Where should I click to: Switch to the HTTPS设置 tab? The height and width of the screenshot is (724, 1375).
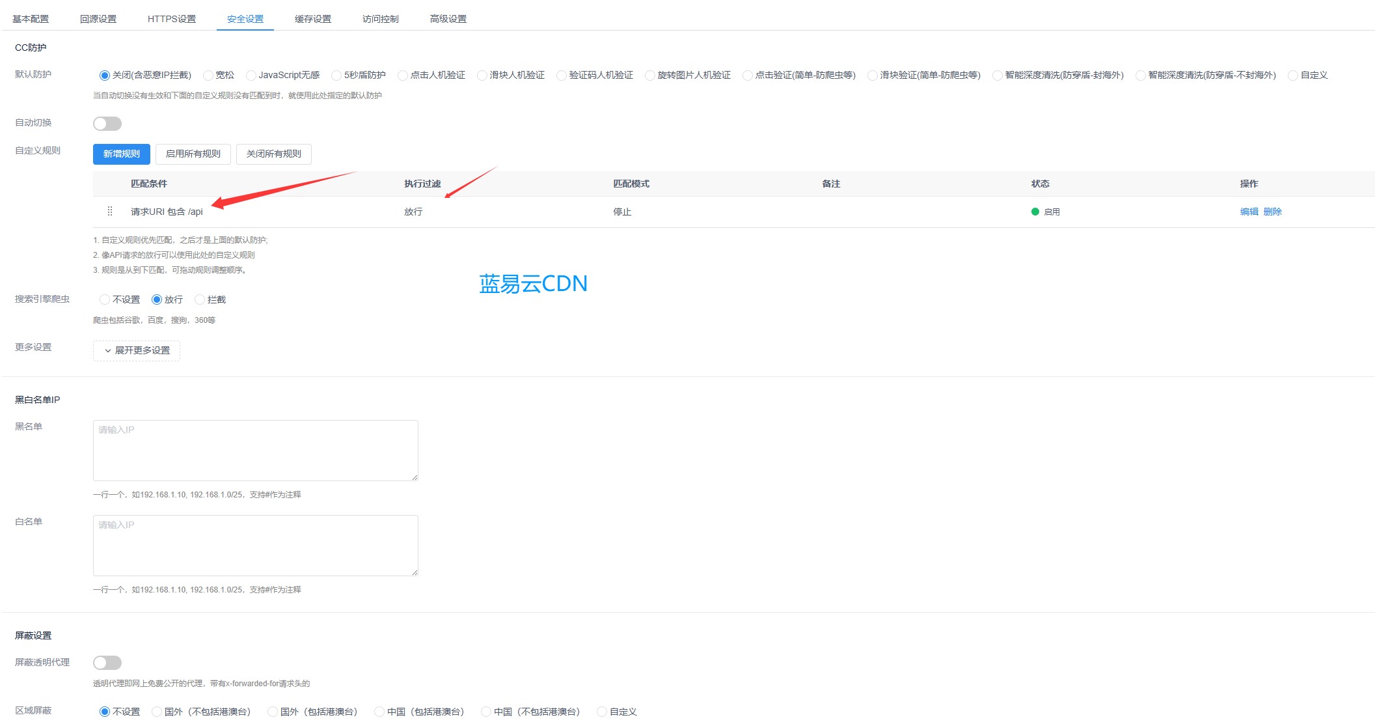pyautogui.click(x=171, y=19)
